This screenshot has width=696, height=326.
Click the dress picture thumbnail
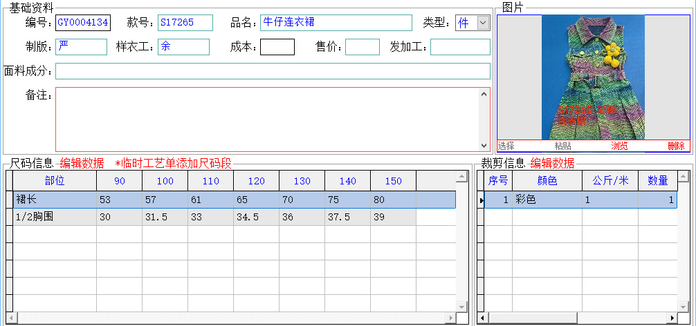pyautogui.click(x=593, y=77)
